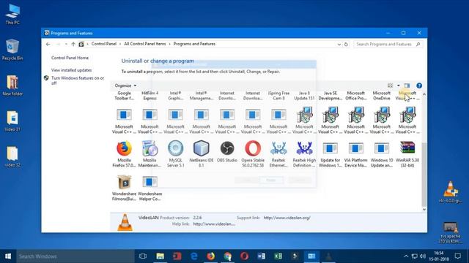Open Word from the taskbar
Screen dimensions: 469x263
pyautogui.click(x=261, y=256)
